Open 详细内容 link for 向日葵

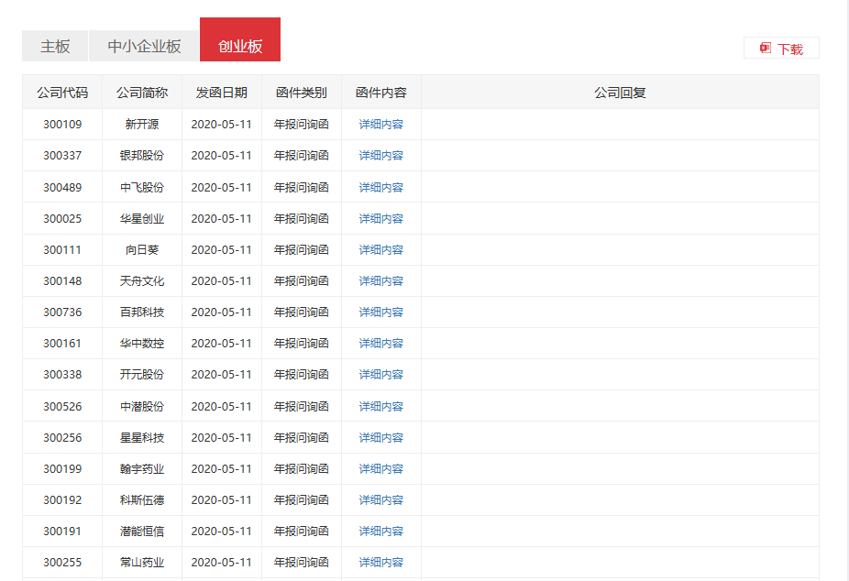[x=381, y=250]
